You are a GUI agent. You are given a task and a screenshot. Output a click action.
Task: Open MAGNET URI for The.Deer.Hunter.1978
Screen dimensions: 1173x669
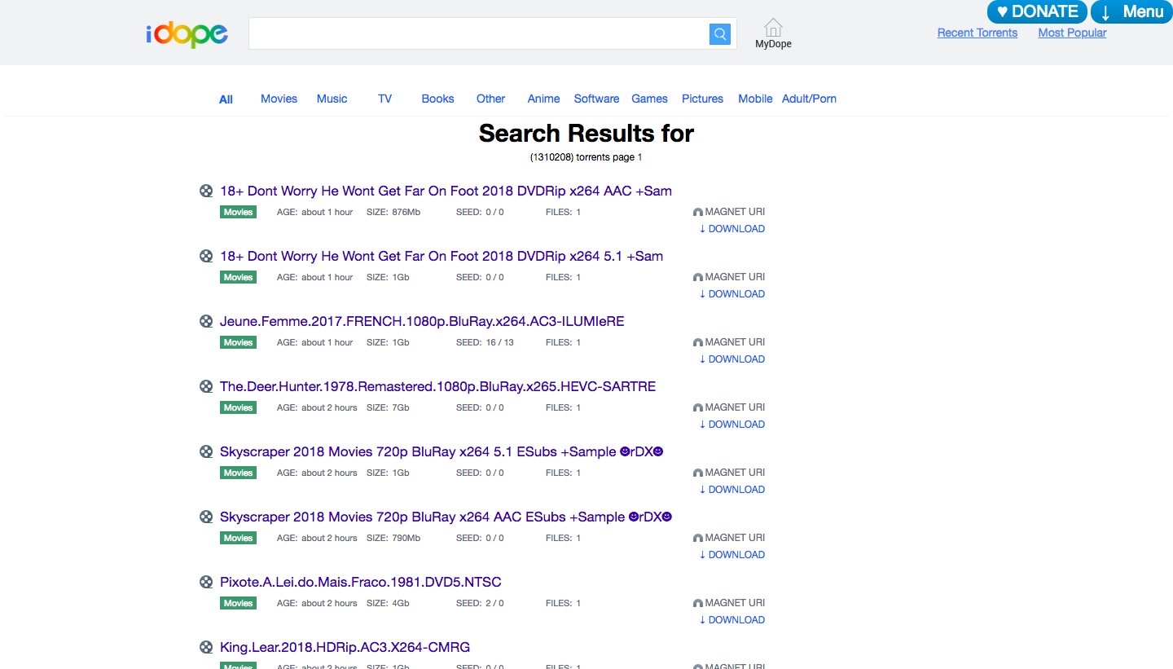(734, 407)
